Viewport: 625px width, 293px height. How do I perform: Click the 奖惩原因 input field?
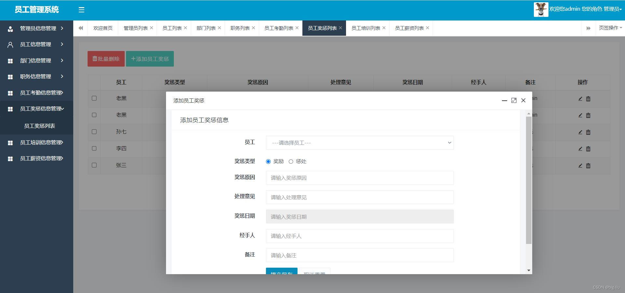(x=359, y=178)
